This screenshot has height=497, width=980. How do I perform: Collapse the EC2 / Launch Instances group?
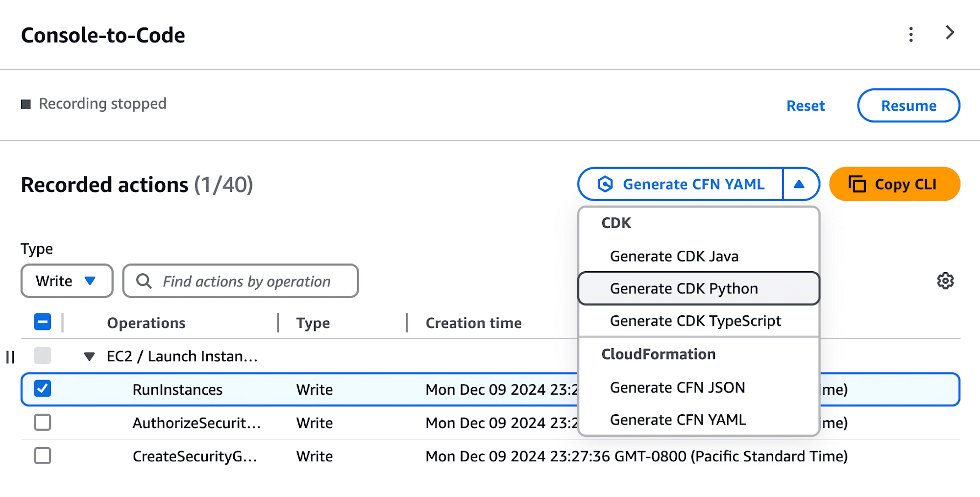[89, 356]
